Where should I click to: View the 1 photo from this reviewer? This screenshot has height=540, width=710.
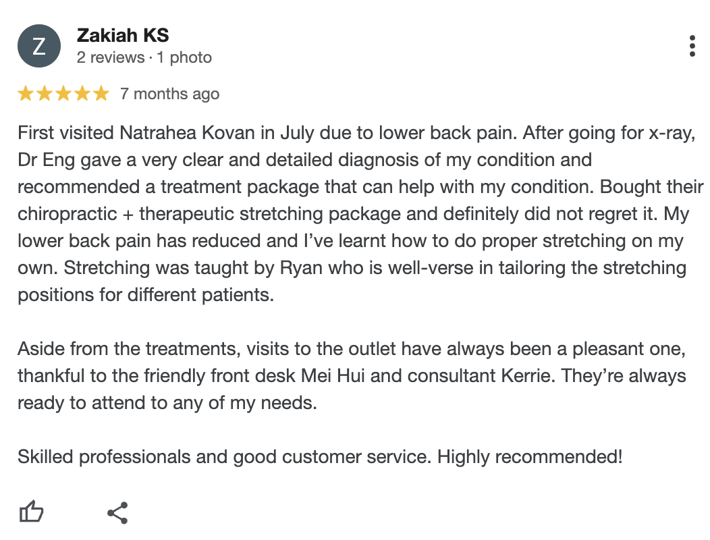[x=184, y=58]
